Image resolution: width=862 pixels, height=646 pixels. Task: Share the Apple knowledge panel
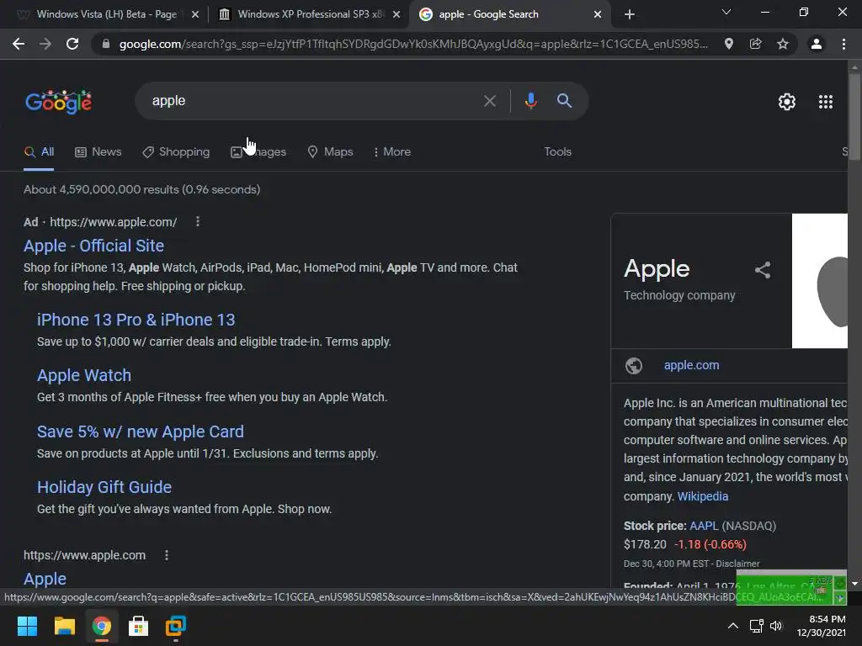pyautogui.click(x=763, y=270)
